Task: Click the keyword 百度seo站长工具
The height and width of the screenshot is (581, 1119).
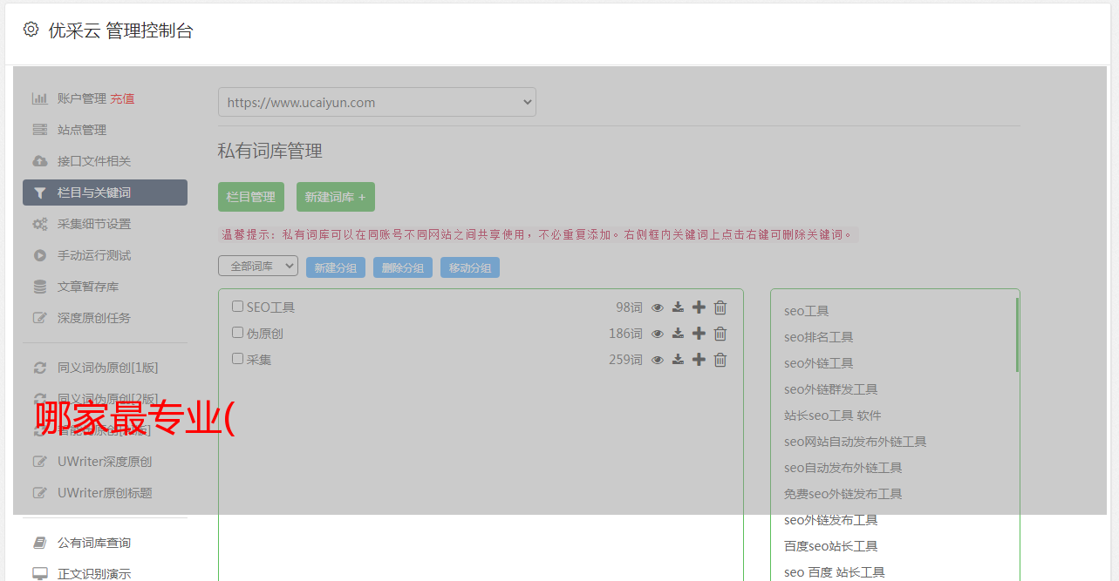Action: pyautogui.click(x=831, y=546)
